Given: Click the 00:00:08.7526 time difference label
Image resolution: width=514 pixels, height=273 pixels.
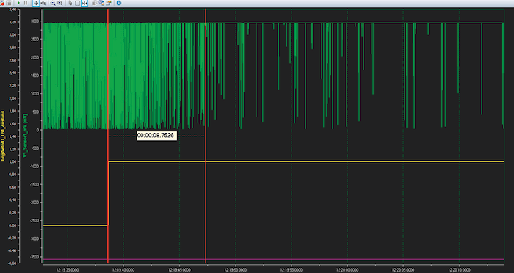Looking at the screenshot, I should coord(156,136).
